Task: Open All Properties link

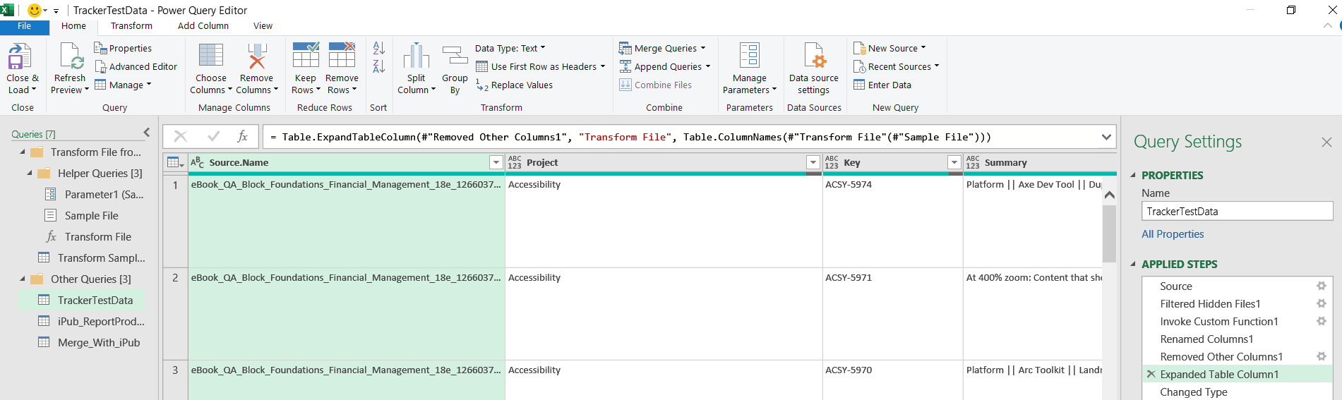Action: pos(1173,234)
